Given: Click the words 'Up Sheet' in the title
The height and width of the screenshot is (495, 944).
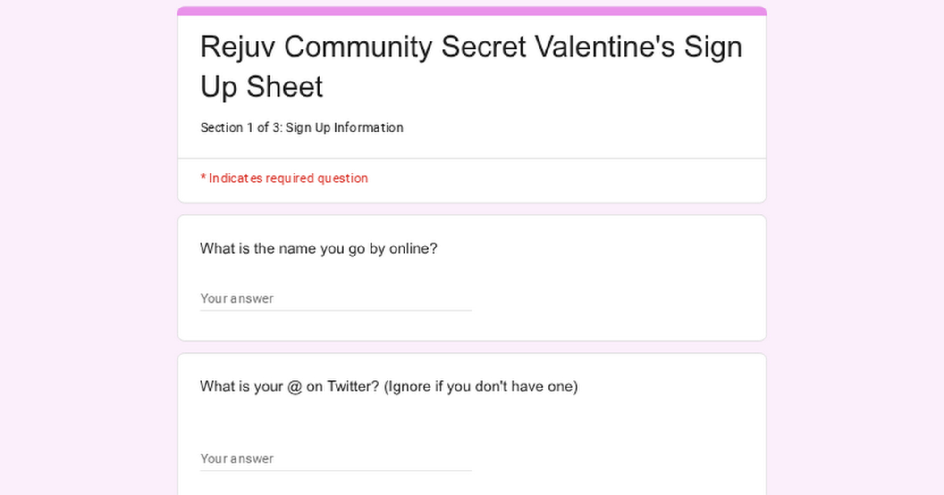Looking at the screenshot, I should point(261,87).
